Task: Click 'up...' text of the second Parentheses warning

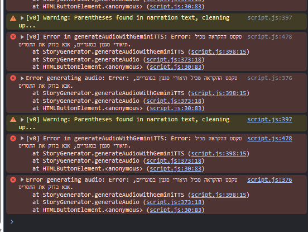Action: [x=27, y=127]
